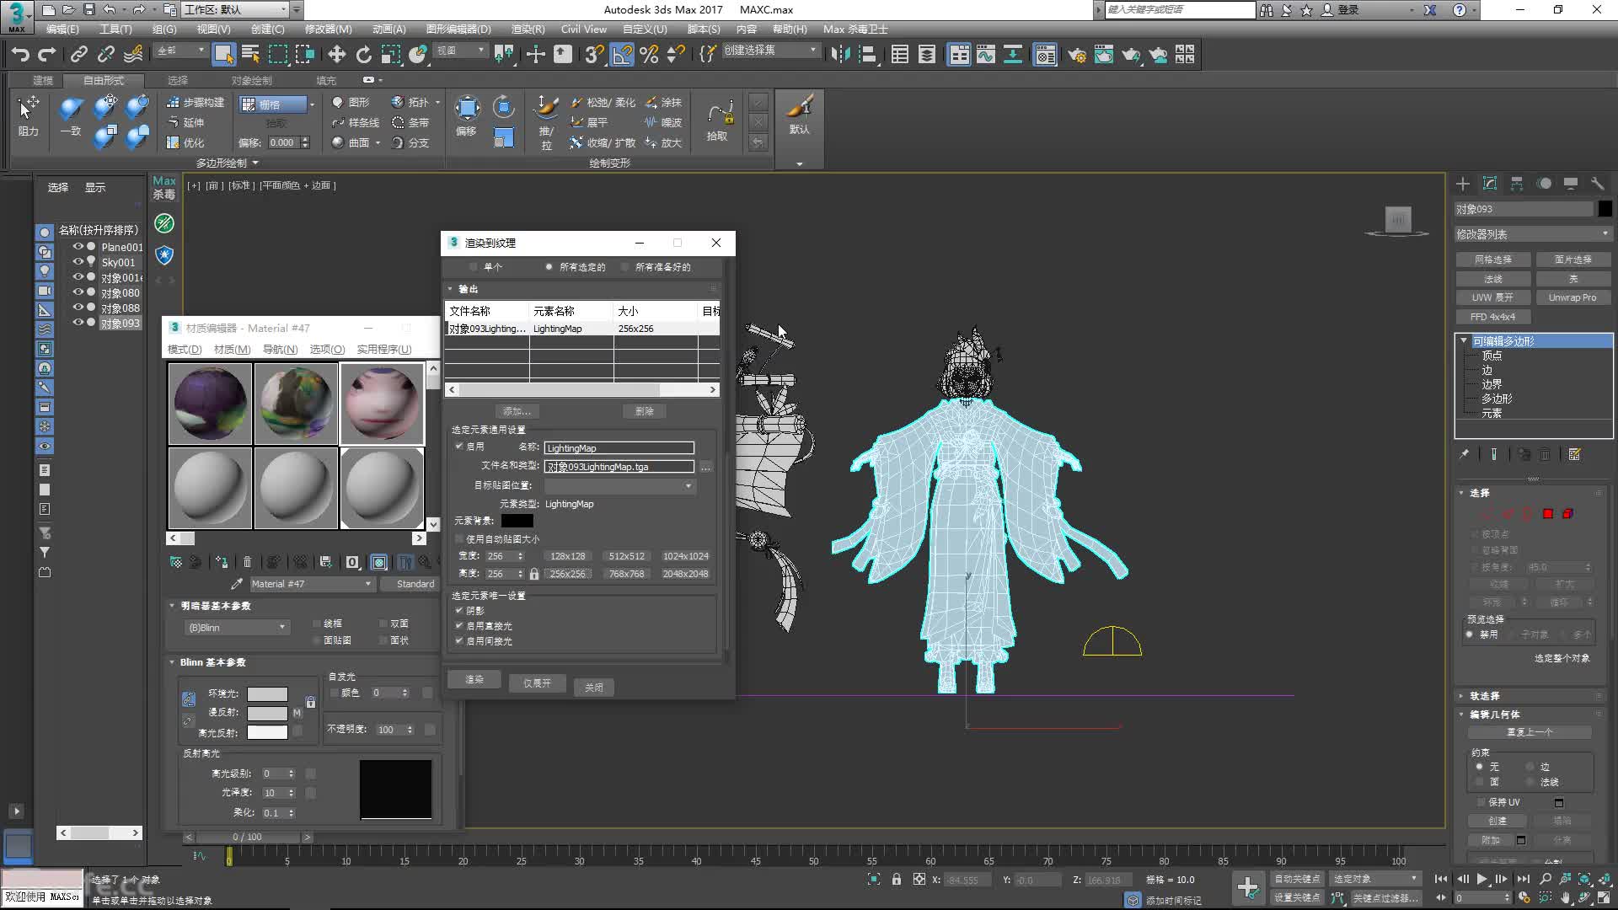Go to the start frame
1618x910 pixels.
tap(1441, 879)
